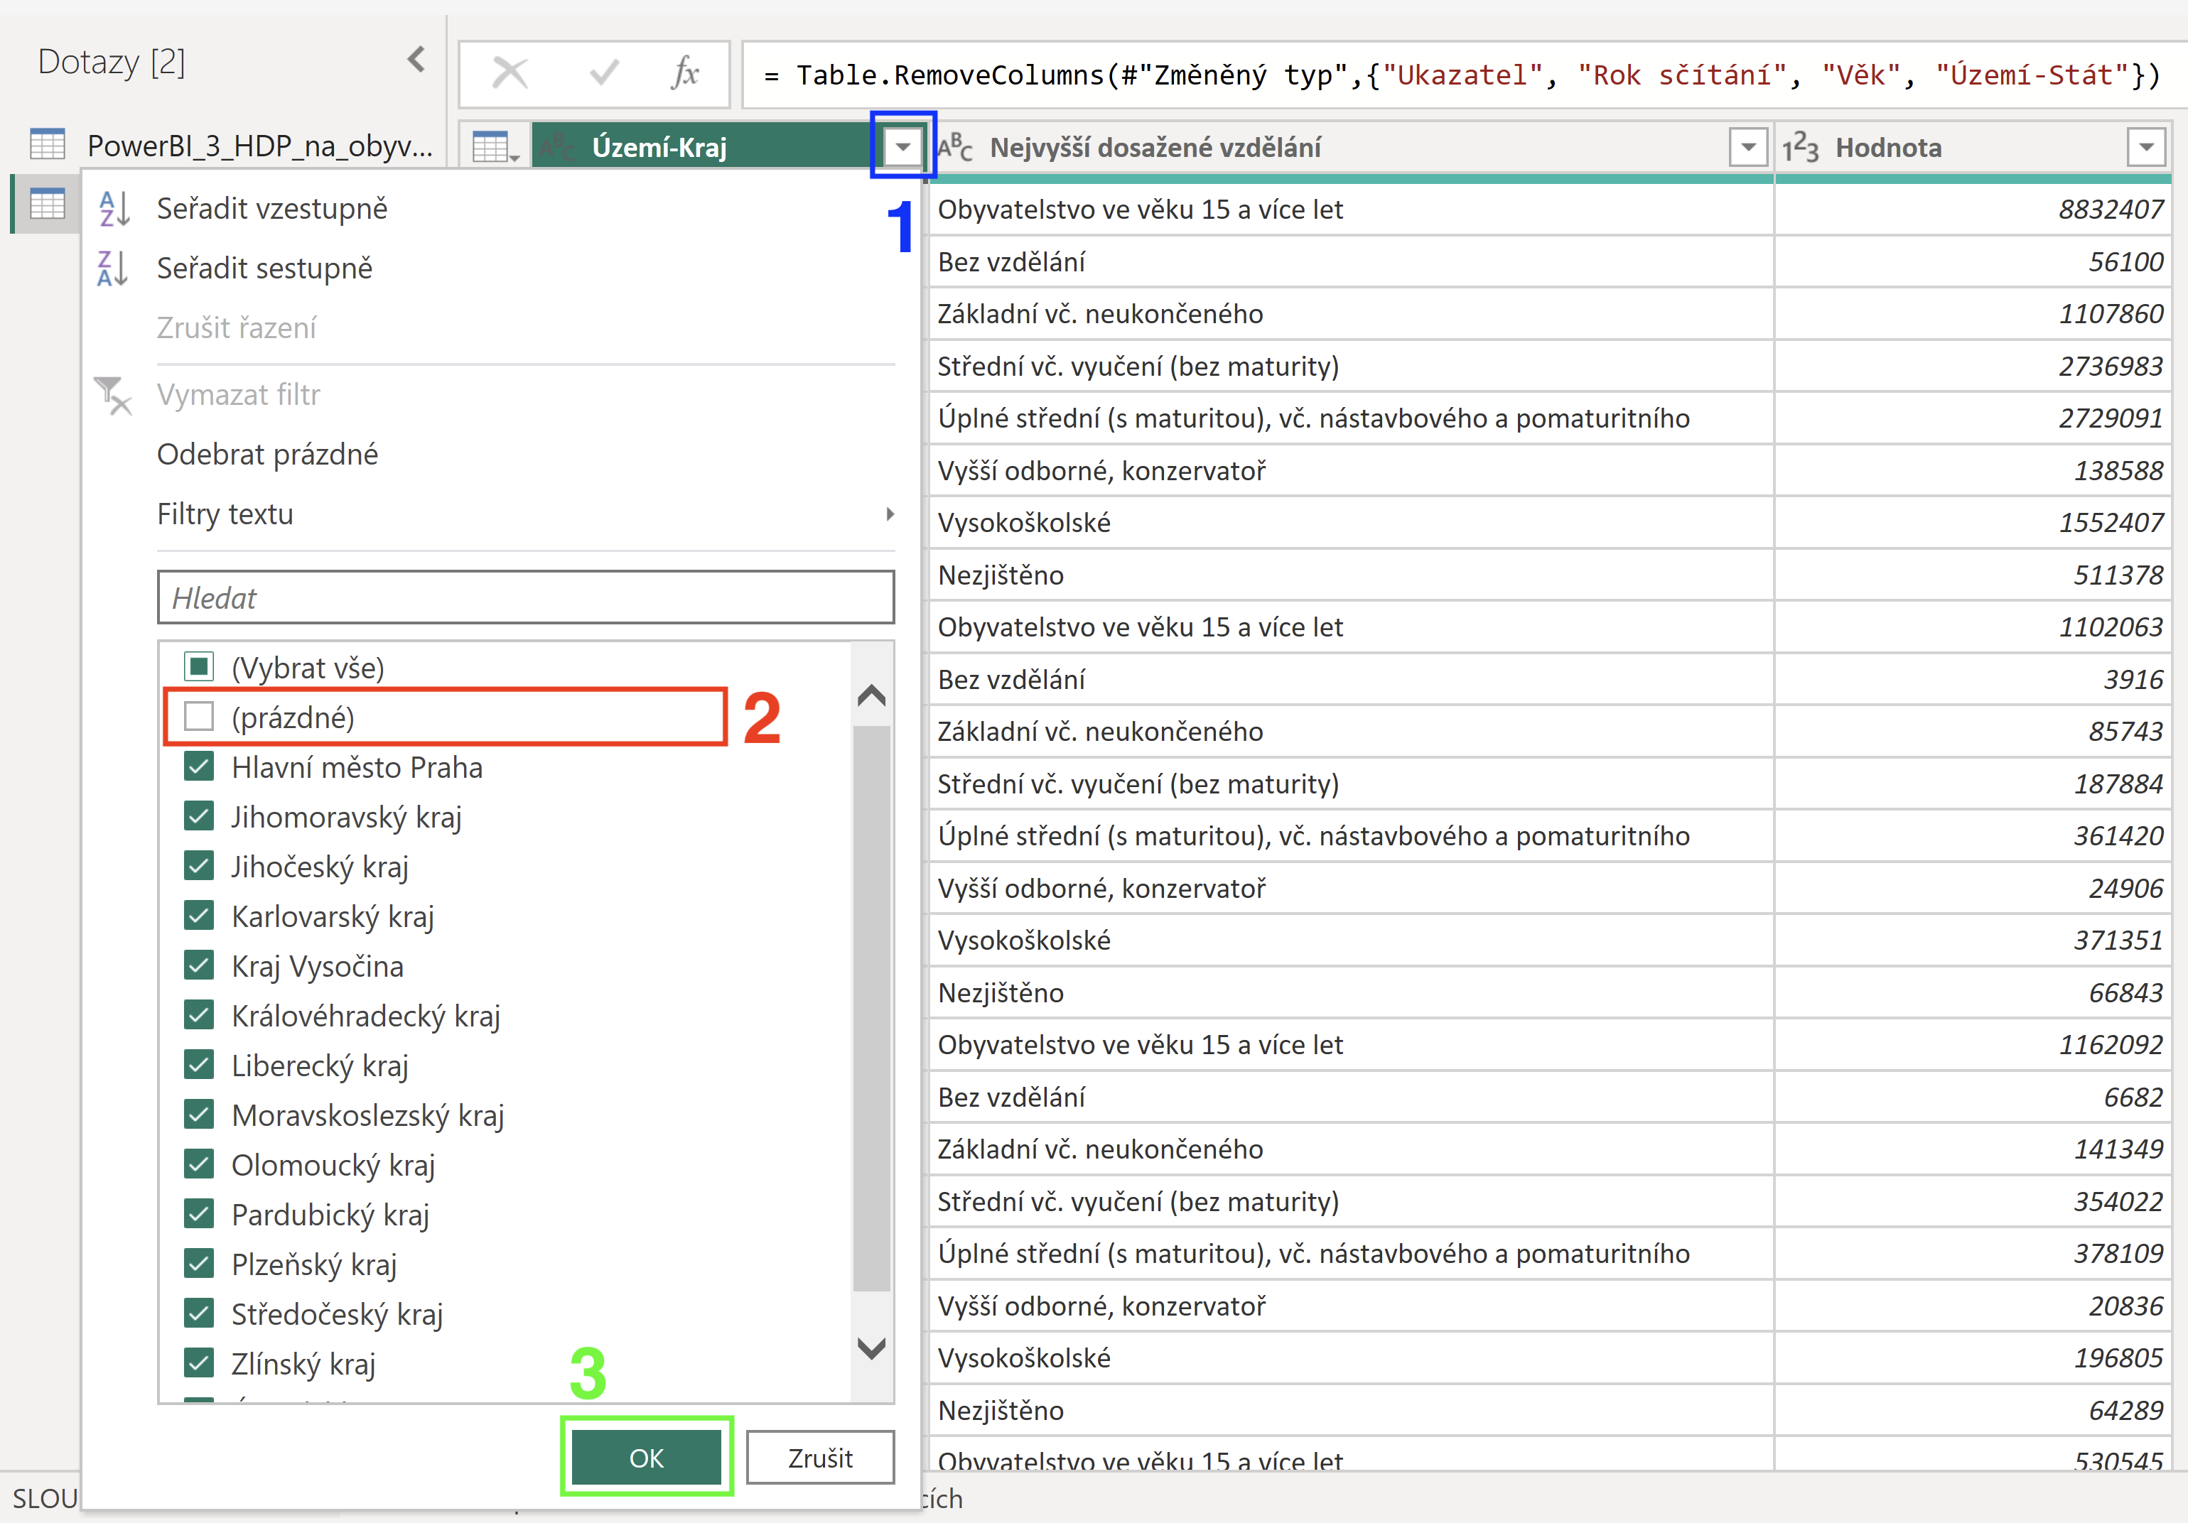
Task: Expand the Filtry textu submenu arrow
Action: click(x=890, y=514)
